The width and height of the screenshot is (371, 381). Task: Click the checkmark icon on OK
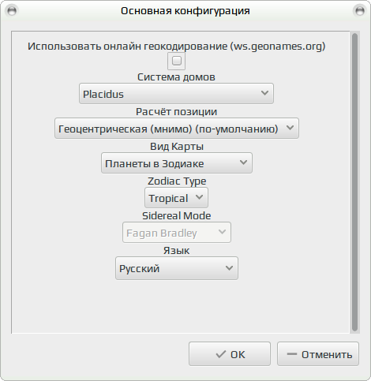coord(220,354)
